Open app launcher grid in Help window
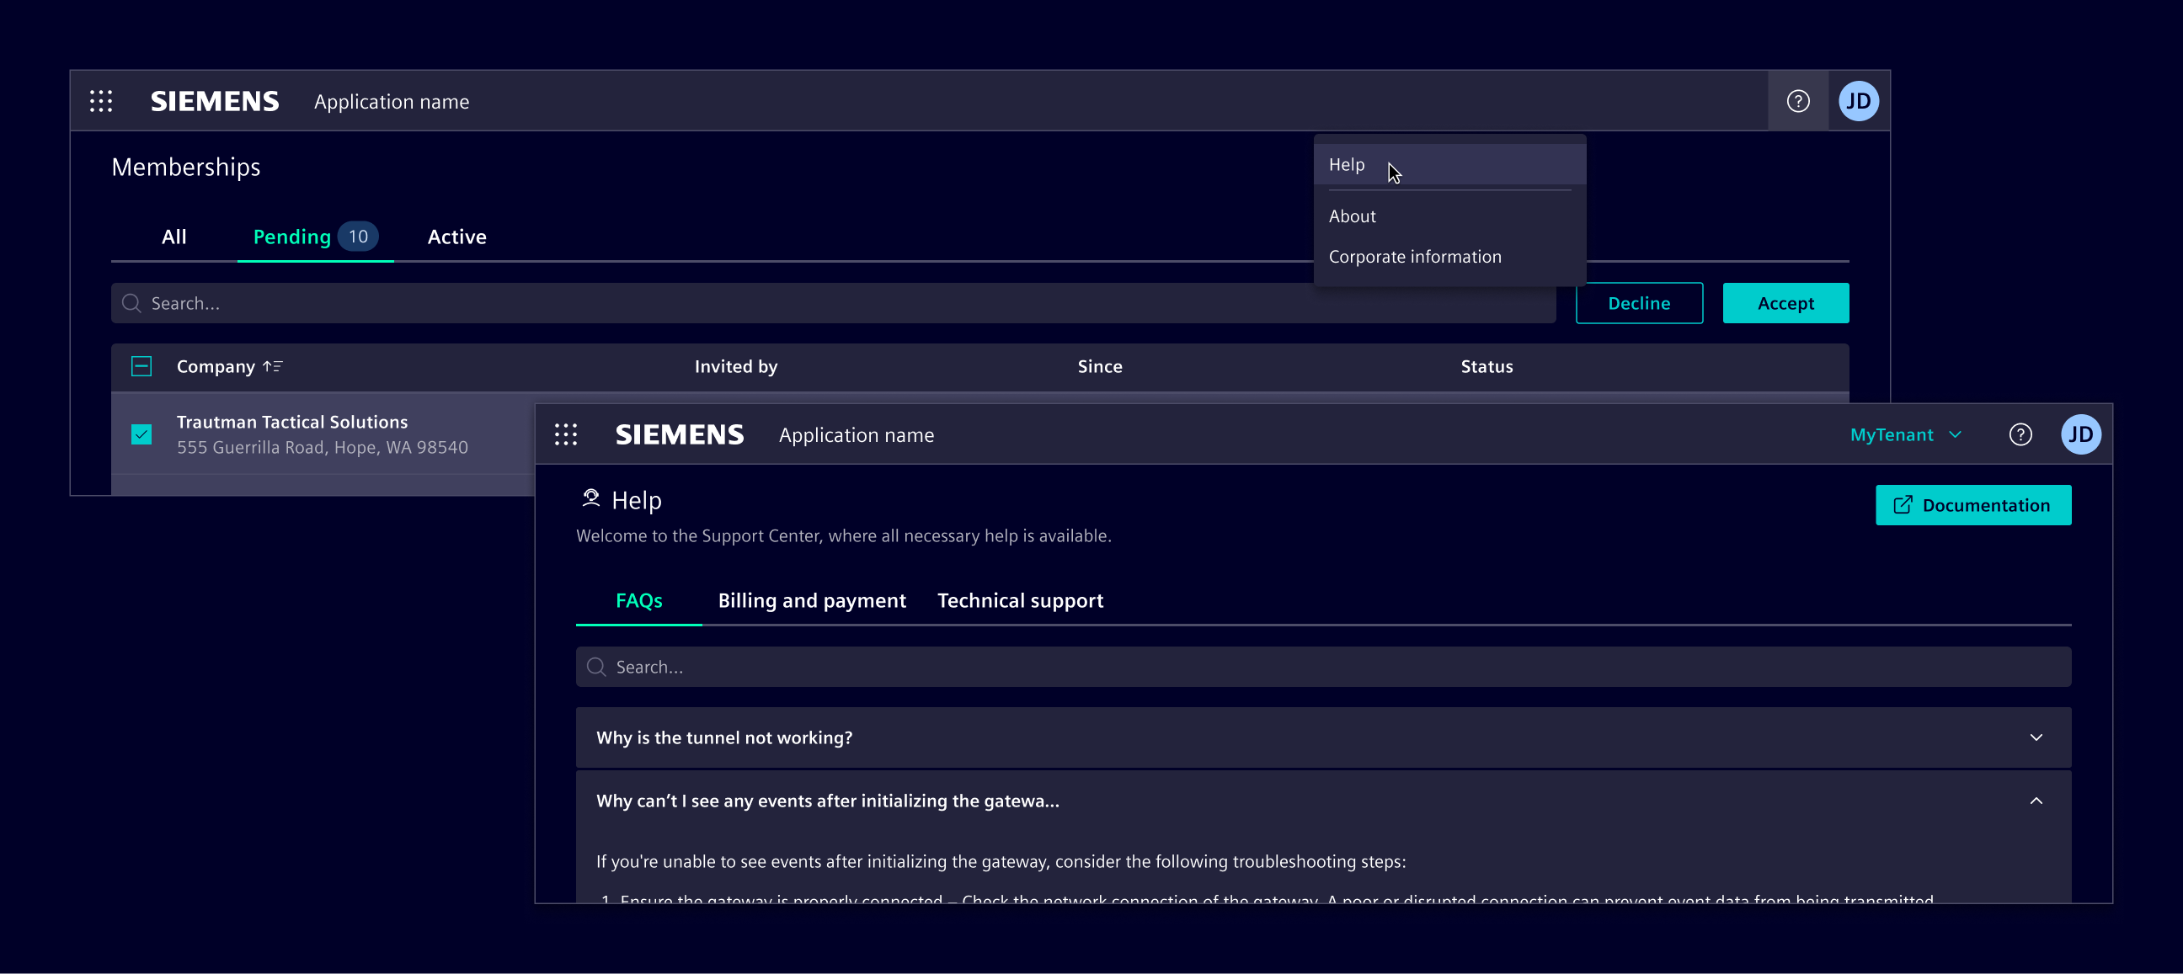Image resolution: width=2183 pixels, height=974 pixels. click(565, 434)
